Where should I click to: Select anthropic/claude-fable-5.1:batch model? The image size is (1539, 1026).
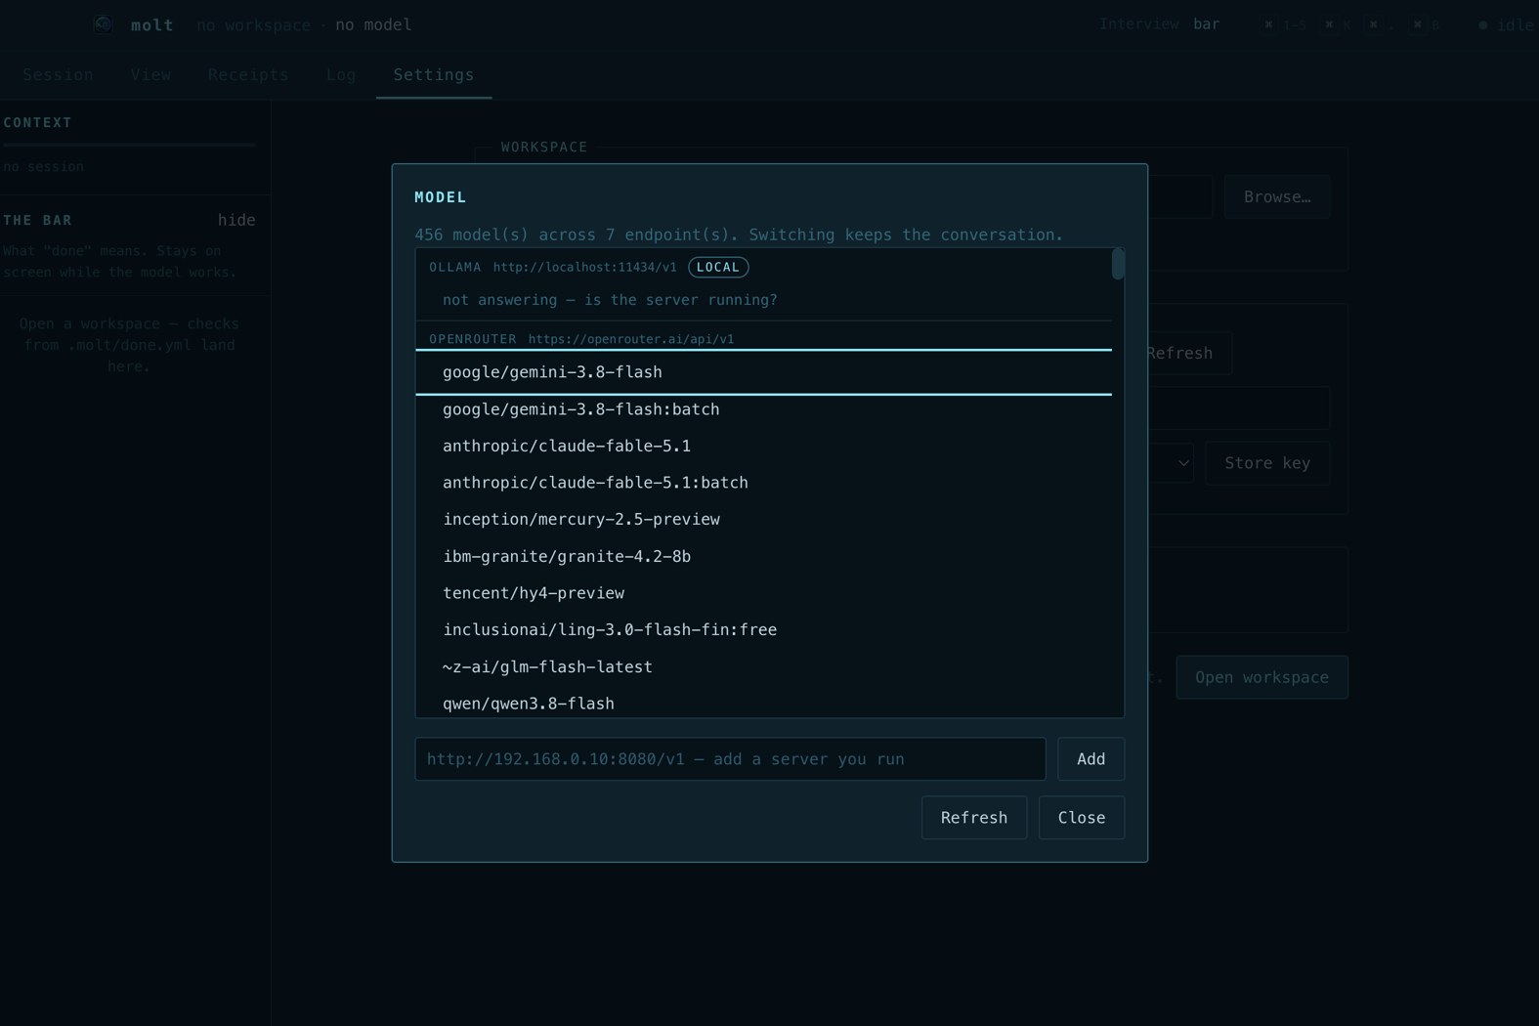click(x=763, y=483)
